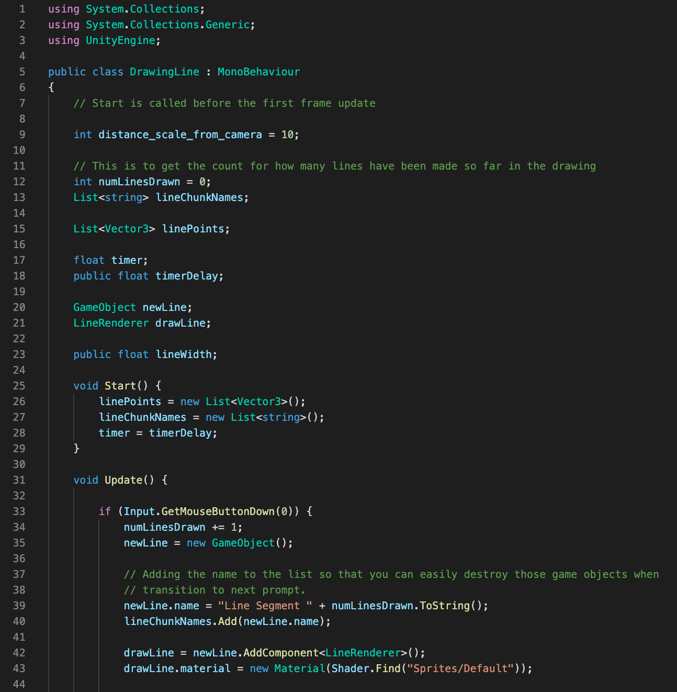
Task: Click 'numLinesDrawn' declaration on line 12
Action: pyautogui.click(x=139, y=182)
